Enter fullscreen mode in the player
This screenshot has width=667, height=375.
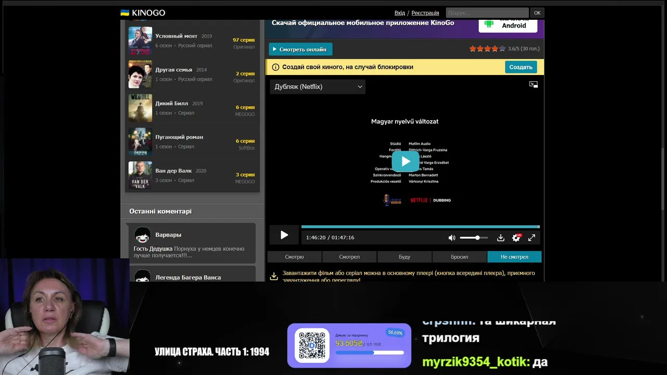(532, 238)
